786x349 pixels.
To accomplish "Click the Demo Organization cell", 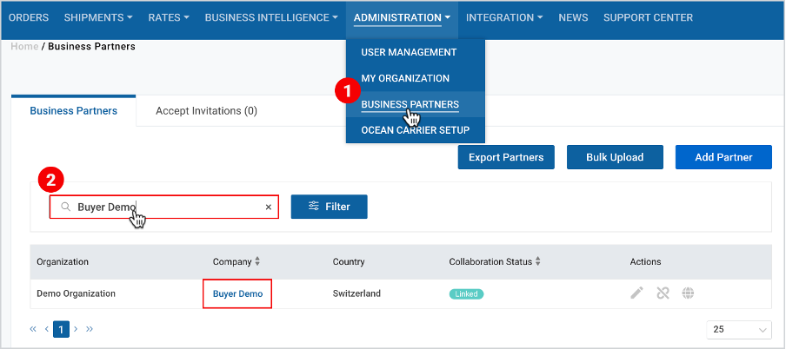I will (76, 293).
